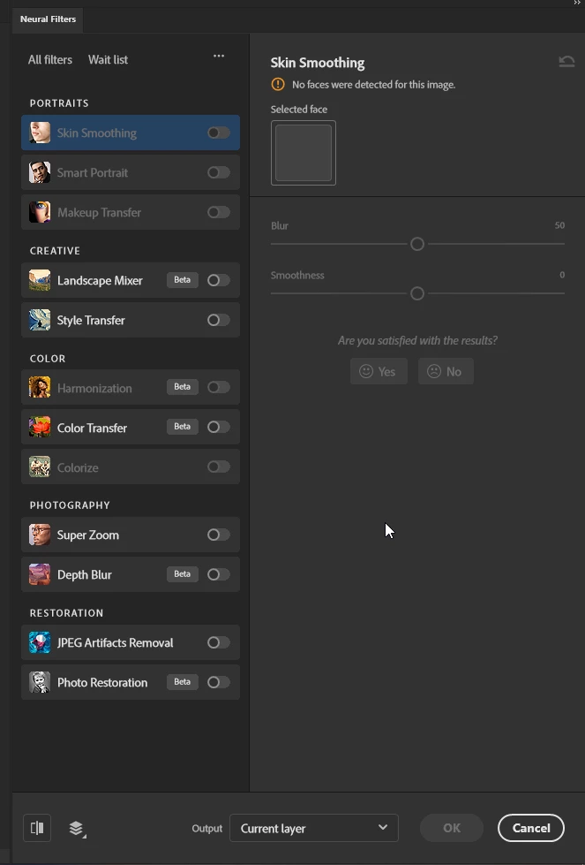Click the Makeup Transfer filter thumbnail icon
The width and height of the screenshot is (585, 865).
tap(40, 212)
